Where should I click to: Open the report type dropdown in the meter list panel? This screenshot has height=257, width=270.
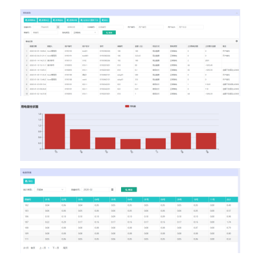pos(50,190)
